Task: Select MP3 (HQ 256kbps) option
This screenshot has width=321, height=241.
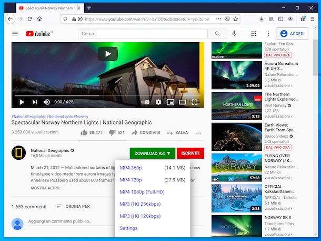Action: tap(140, 204)
